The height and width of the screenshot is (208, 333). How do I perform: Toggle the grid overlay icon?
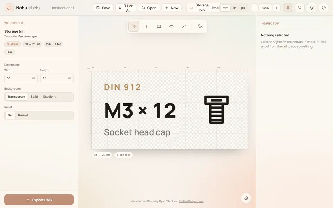pos(288,8)
